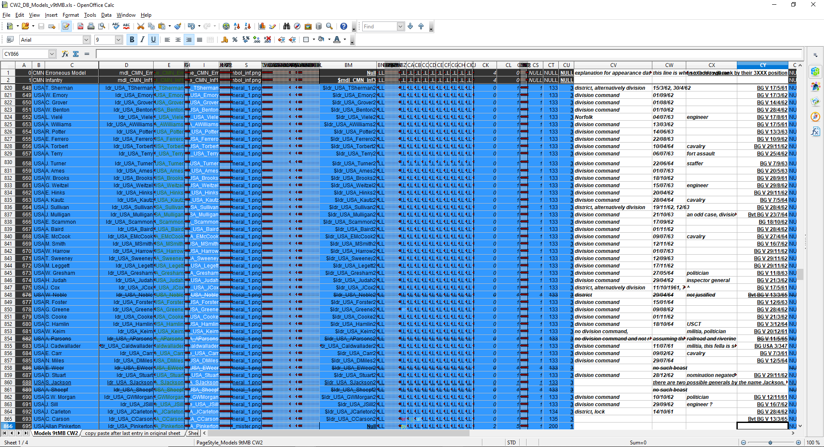Insert a chart
This screenshot has width=824, height=447.
(x=262, y=26)
